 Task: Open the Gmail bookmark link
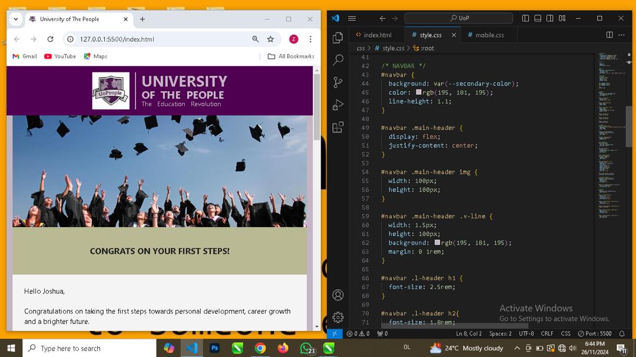25,56
